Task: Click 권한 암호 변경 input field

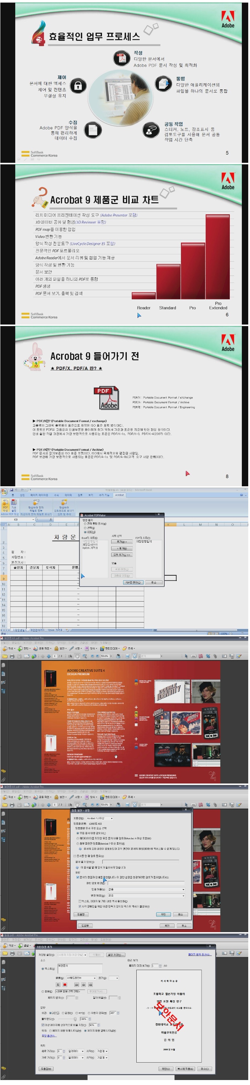Action: coord(146,883)
